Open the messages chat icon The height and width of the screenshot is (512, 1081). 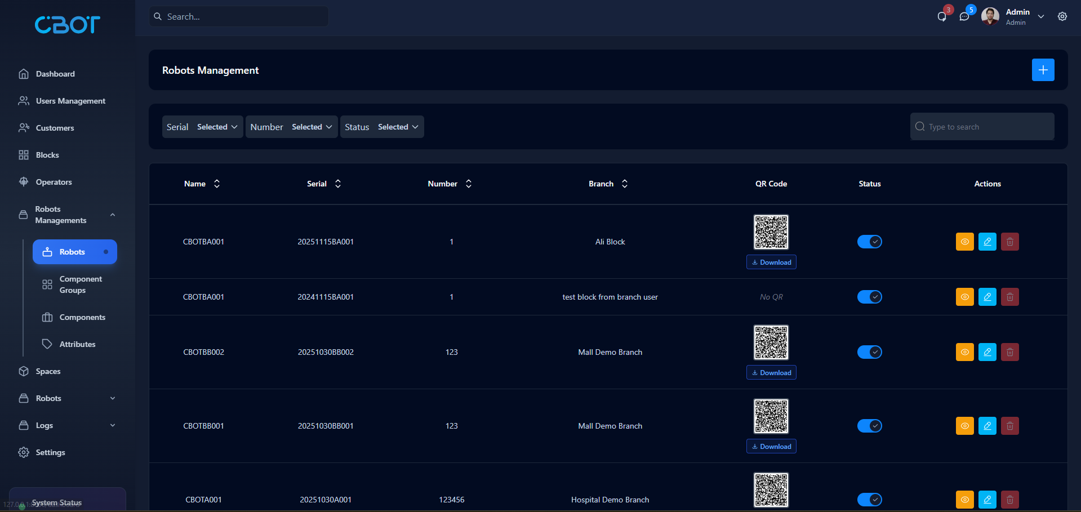click(x=964, y=16)
